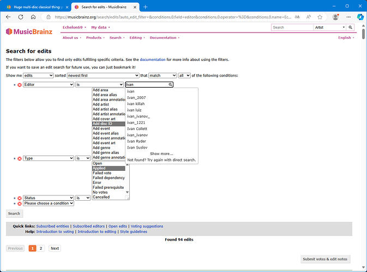Open the About us menu

click(71, 38)
